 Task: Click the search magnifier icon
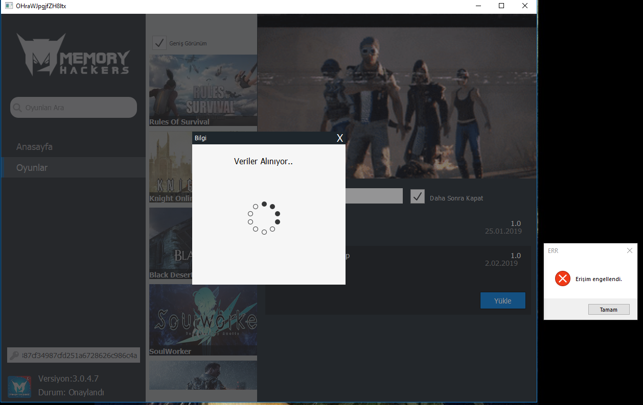(17, 108)
